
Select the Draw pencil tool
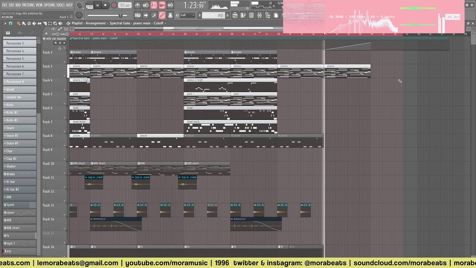[19, 23]
